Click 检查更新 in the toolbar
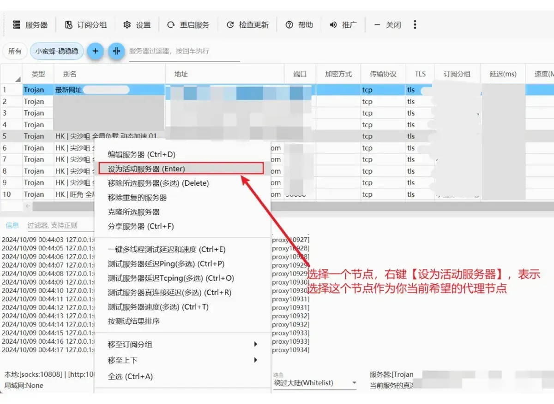 [x=247, y=25]
